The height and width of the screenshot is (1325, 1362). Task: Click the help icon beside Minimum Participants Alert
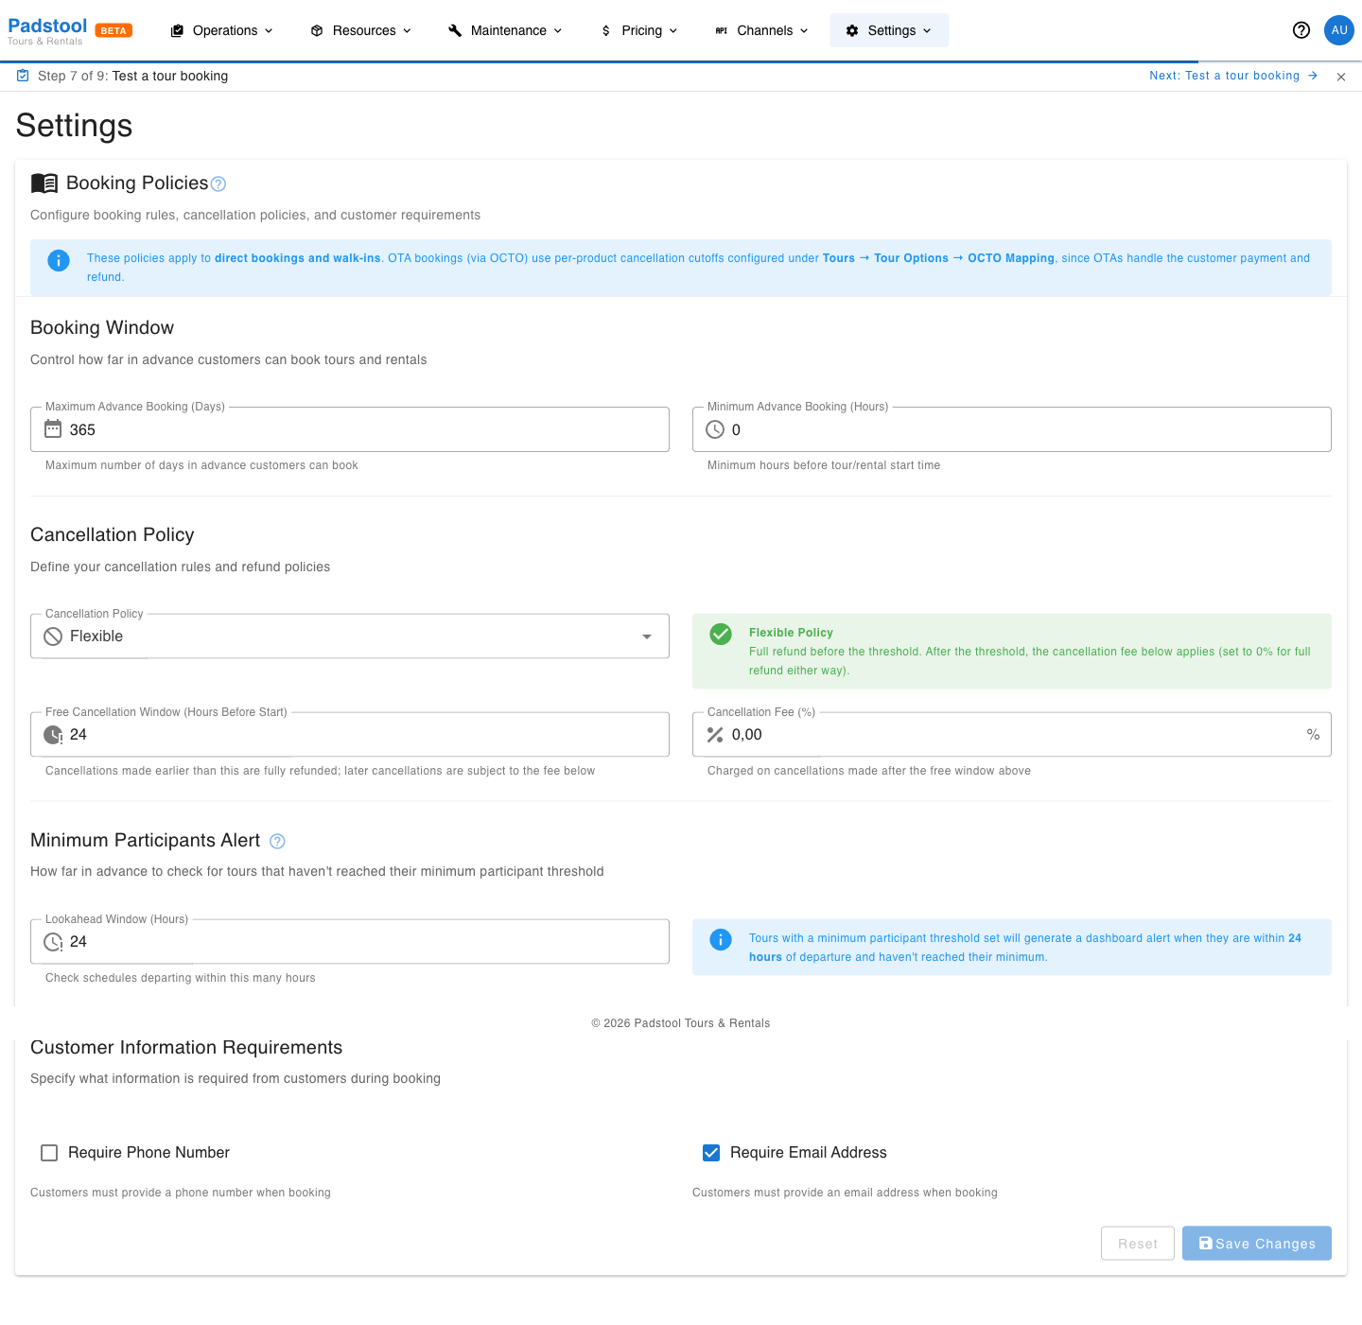[277, 841]
